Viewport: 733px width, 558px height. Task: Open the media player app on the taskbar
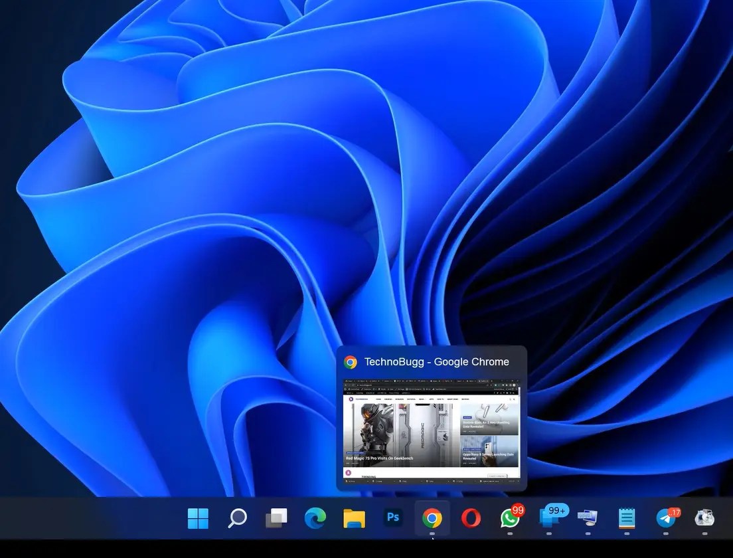point(704,518)
